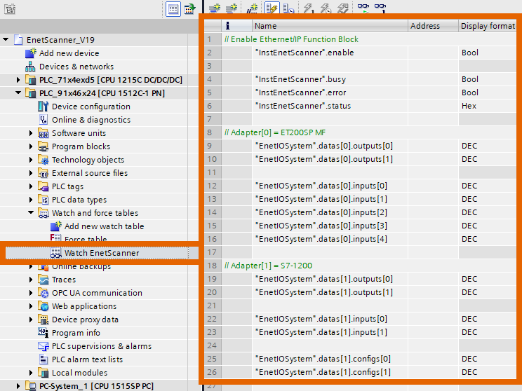Expand the PLC_71x4exd5 CPU 1215C node
The image size is (522, 391).
point(18,80)
